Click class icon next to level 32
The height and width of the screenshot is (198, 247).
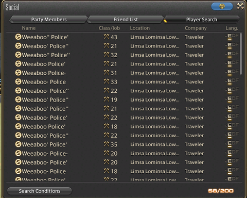pos(107,54)
